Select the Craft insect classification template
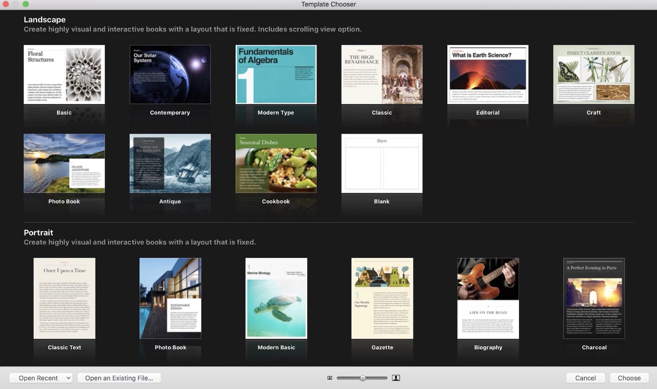The width and height of the screenshot is (657, 389). 594,75
